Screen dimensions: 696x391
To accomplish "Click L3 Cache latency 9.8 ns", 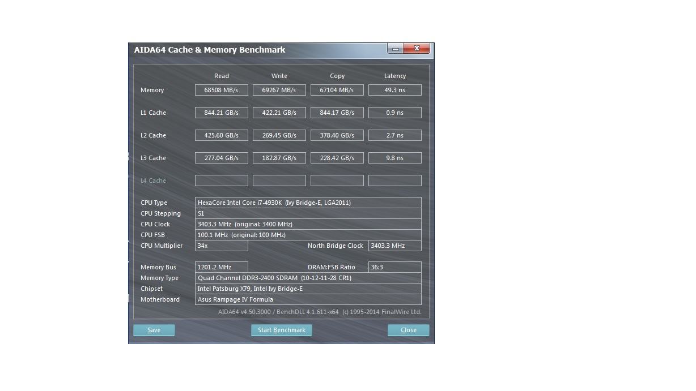I will [x=395, y=158].
